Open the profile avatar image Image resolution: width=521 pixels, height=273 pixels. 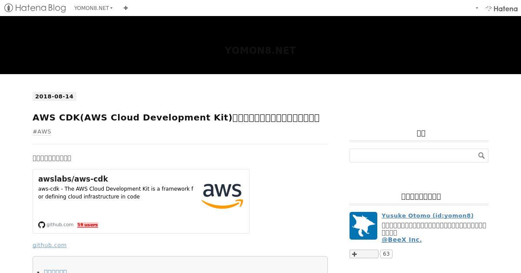click(x=363, y=226)
